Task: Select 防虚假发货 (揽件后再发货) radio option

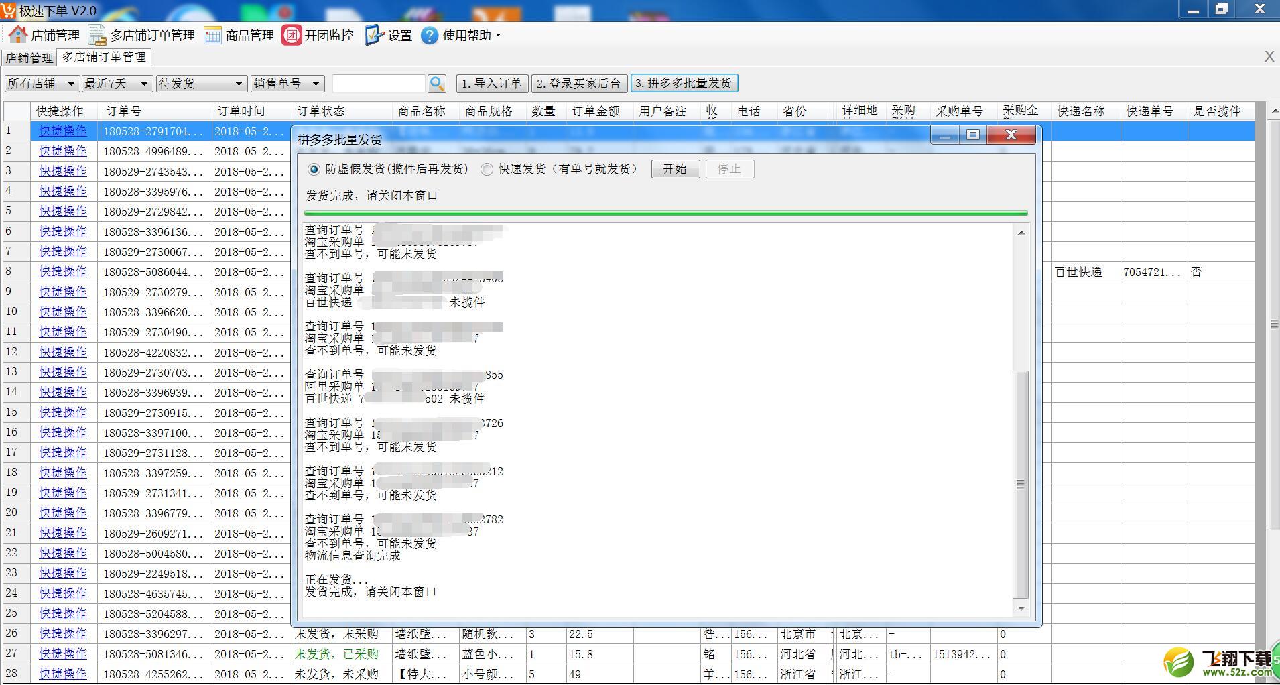Action: tap(314, 169)
